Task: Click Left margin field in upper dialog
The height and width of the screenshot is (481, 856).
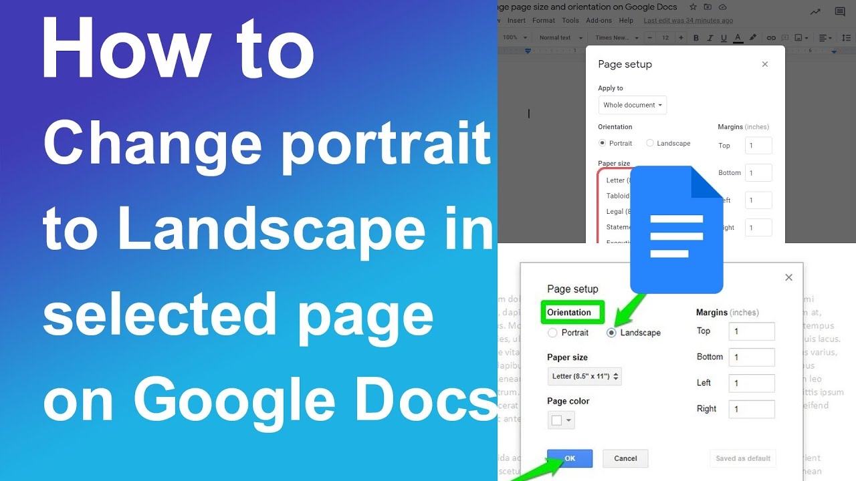Action: point(758,200)
